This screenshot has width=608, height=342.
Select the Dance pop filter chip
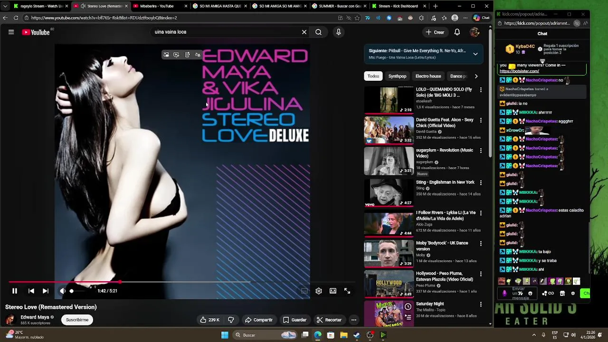coord(458,76)
